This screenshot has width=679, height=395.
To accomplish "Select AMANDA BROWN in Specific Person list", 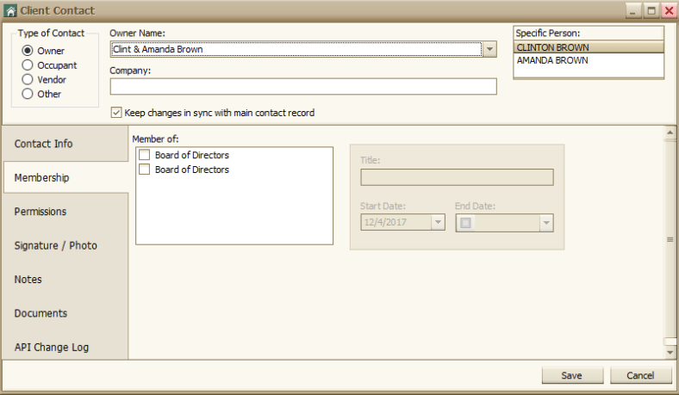I will [589, 60].
